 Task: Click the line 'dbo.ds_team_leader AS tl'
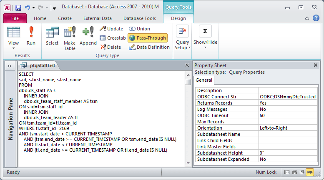(x=50, y=117)
